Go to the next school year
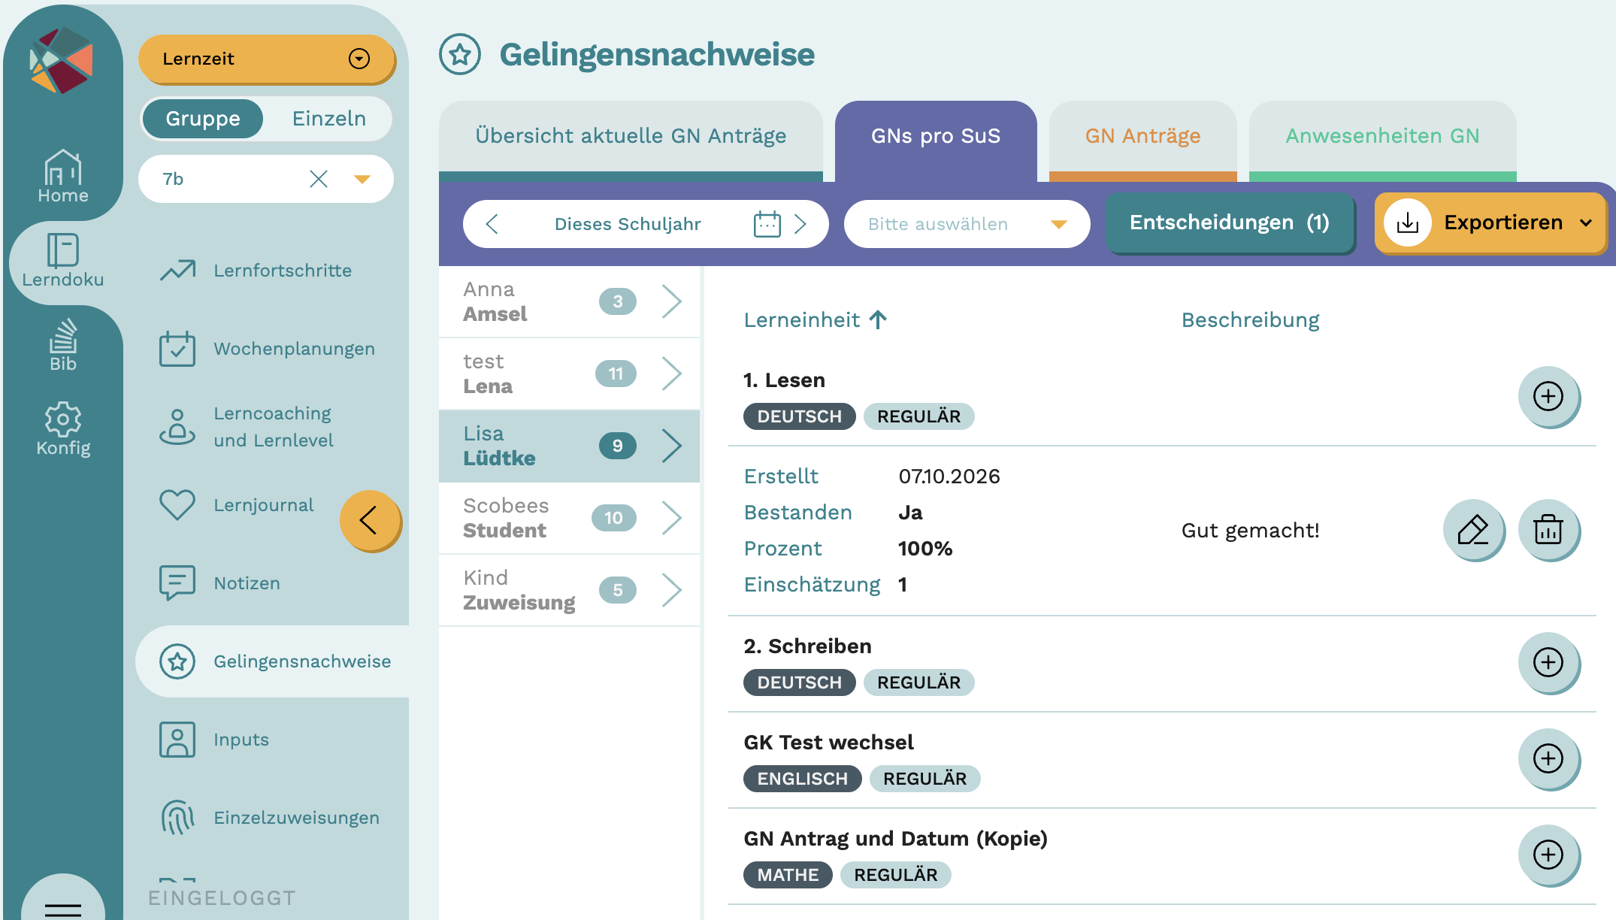1616x920 pixels. [x=800, y=224]
